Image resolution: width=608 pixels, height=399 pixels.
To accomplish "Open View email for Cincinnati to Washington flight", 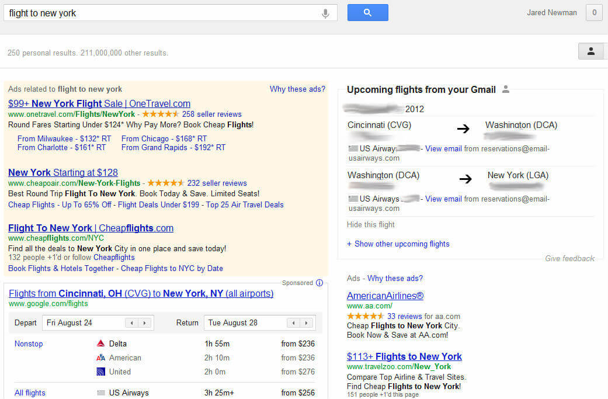I will (443, 148).
